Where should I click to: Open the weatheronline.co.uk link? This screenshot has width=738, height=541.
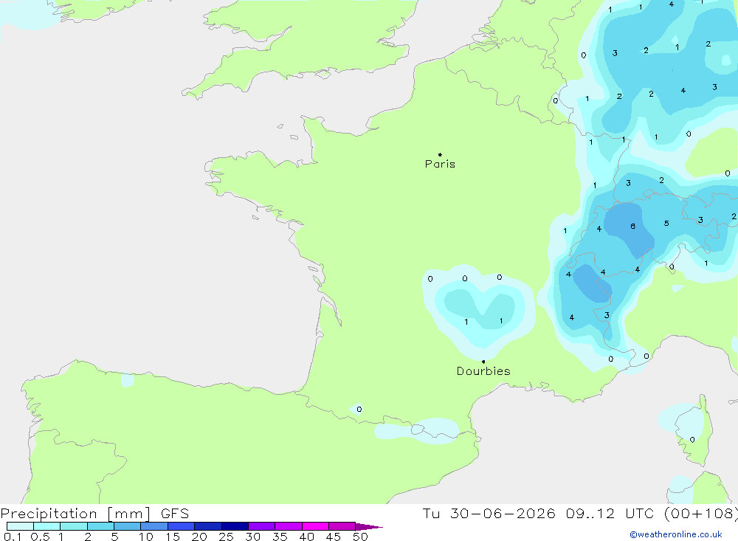tap(676, 534)
